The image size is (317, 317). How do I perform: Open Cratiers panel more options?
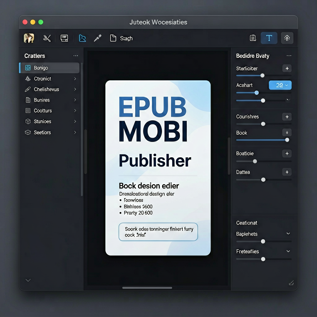(x=76, y=56)
